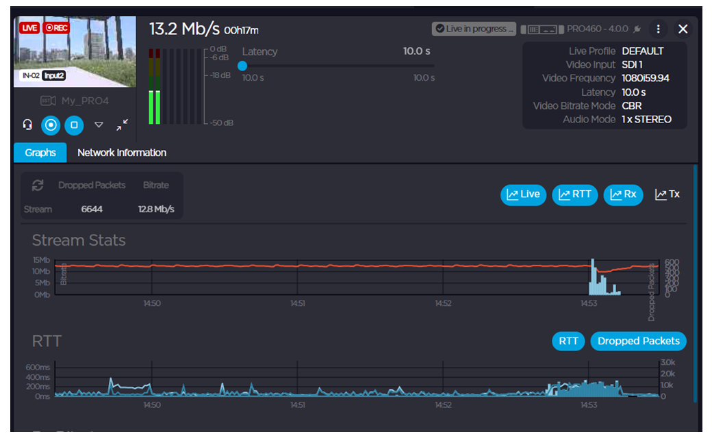
Task: Click the DEFAULT live profile value
Action: point(643,51)
